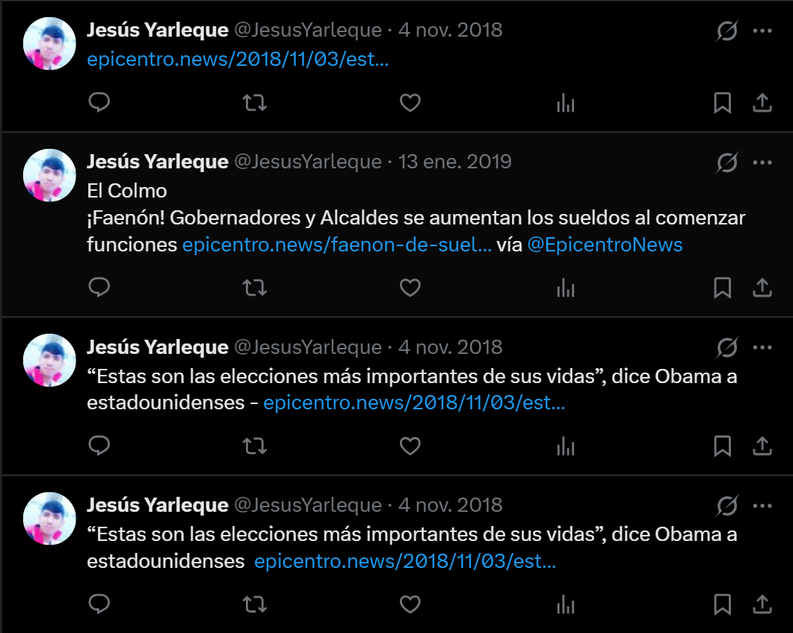Share the 'El Colmo' tweet
The height and width of the screenshot is (633, 793).
762,287
